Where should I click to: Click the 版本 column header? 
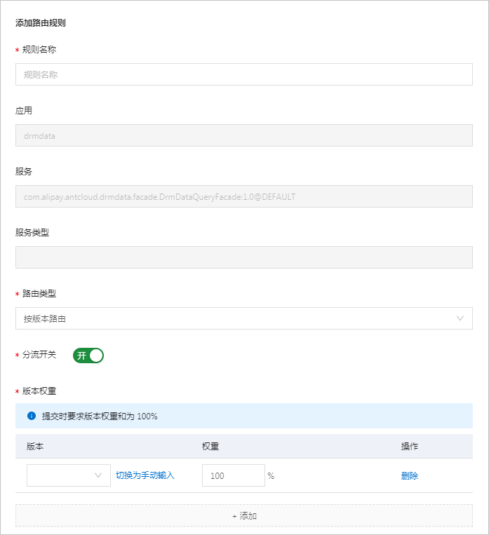[35, 446]
